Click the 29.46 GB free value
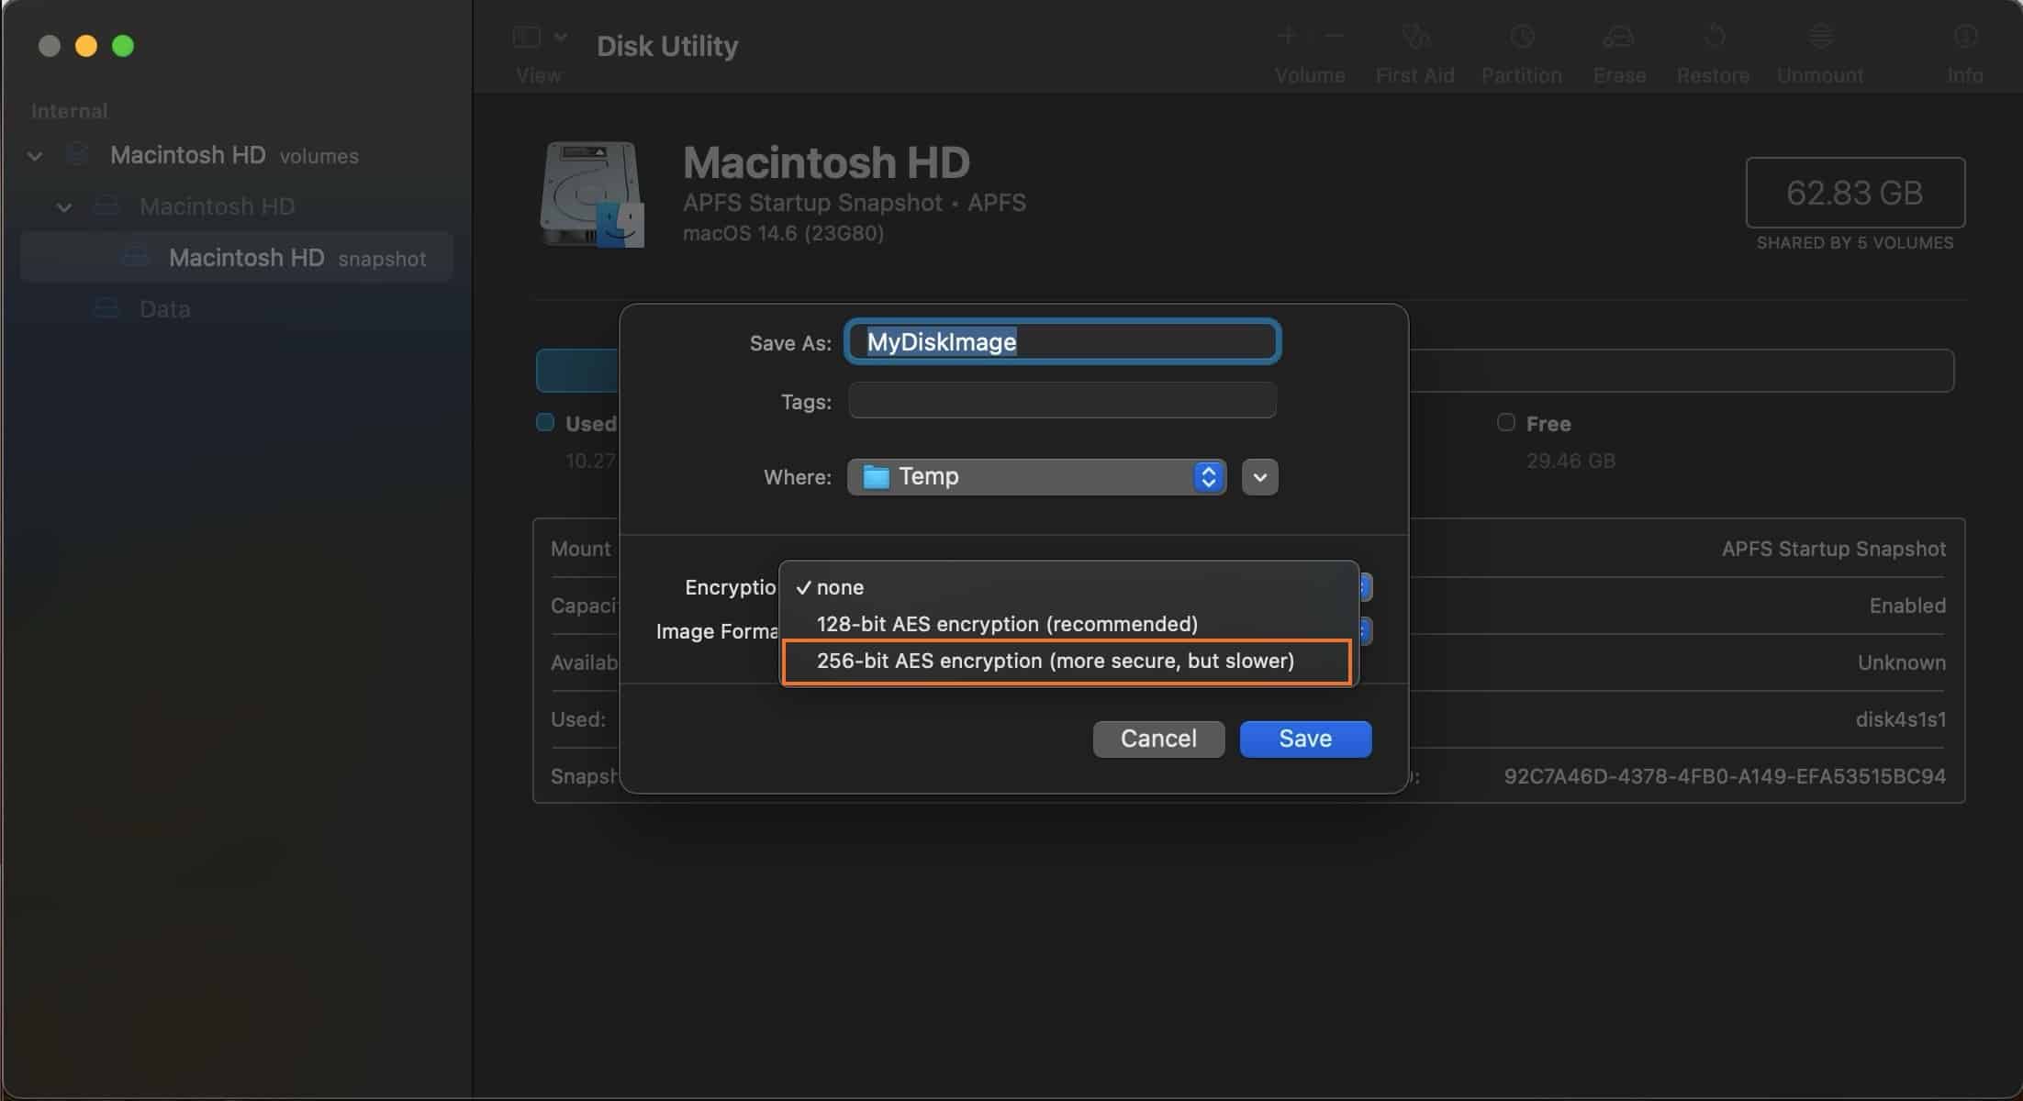Screen dimensions: 2023x1101 coord(1570,461)
